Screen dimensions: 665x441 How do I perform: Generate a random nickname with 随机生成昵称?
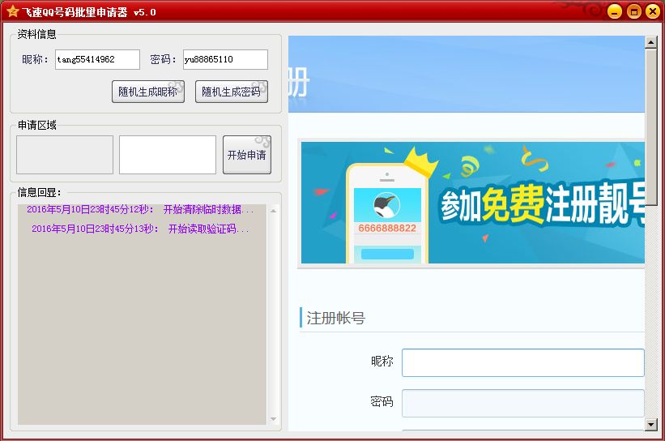(x=148, y=92)
